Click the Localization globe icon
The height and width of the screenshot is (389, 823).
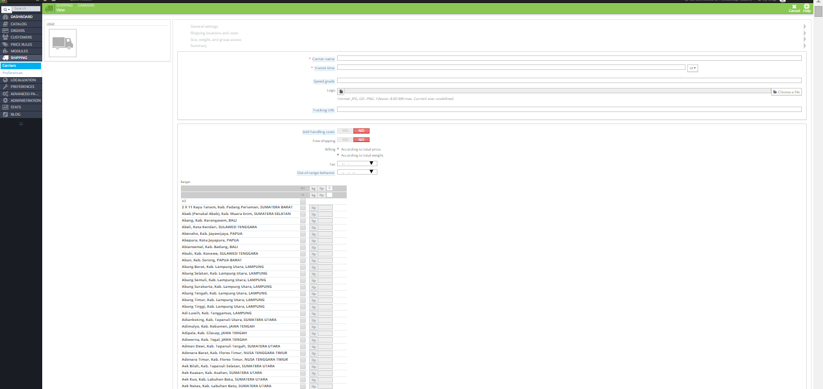pyautogui.click(x=5, y=80)
